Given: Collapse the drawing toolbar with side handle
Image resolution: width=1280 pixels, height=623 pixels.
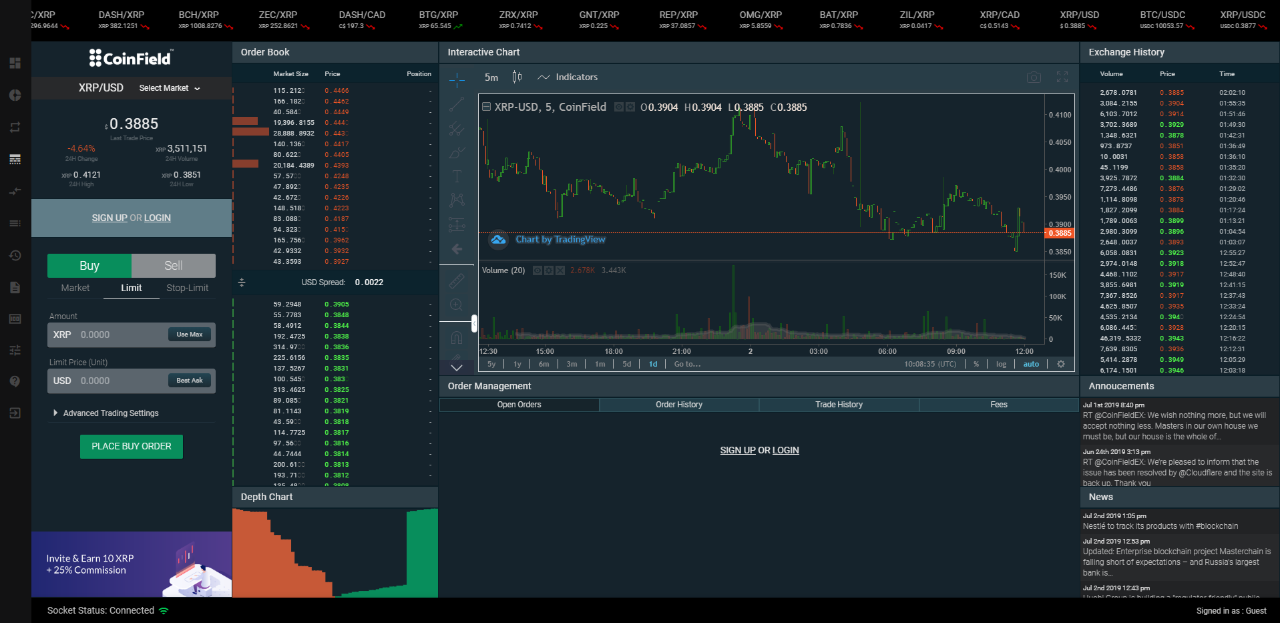Looking at the screenshot, I should tap(474, 324).
